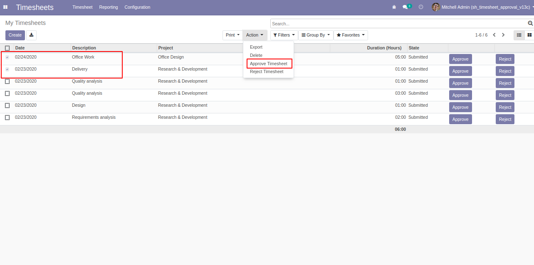Approve the Design timesheet
Screen dimensions: 534x265
pos(460,107)
